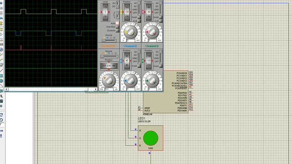Screen dimensions: 292x164
Task: Click the horizontal flip (X-mirror) icon
Action: tap(1, 131)
